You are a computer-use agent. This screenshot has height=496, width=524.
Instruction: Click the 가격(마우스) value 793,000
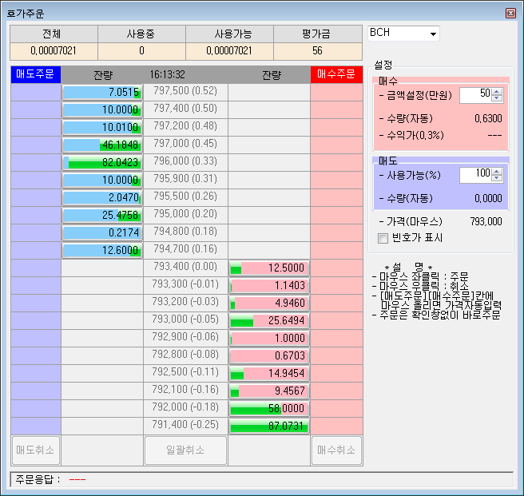486,221
